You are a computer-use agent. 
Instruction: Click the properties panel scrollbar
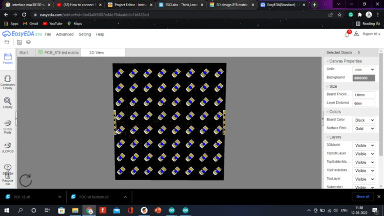(x=381, y=104)
